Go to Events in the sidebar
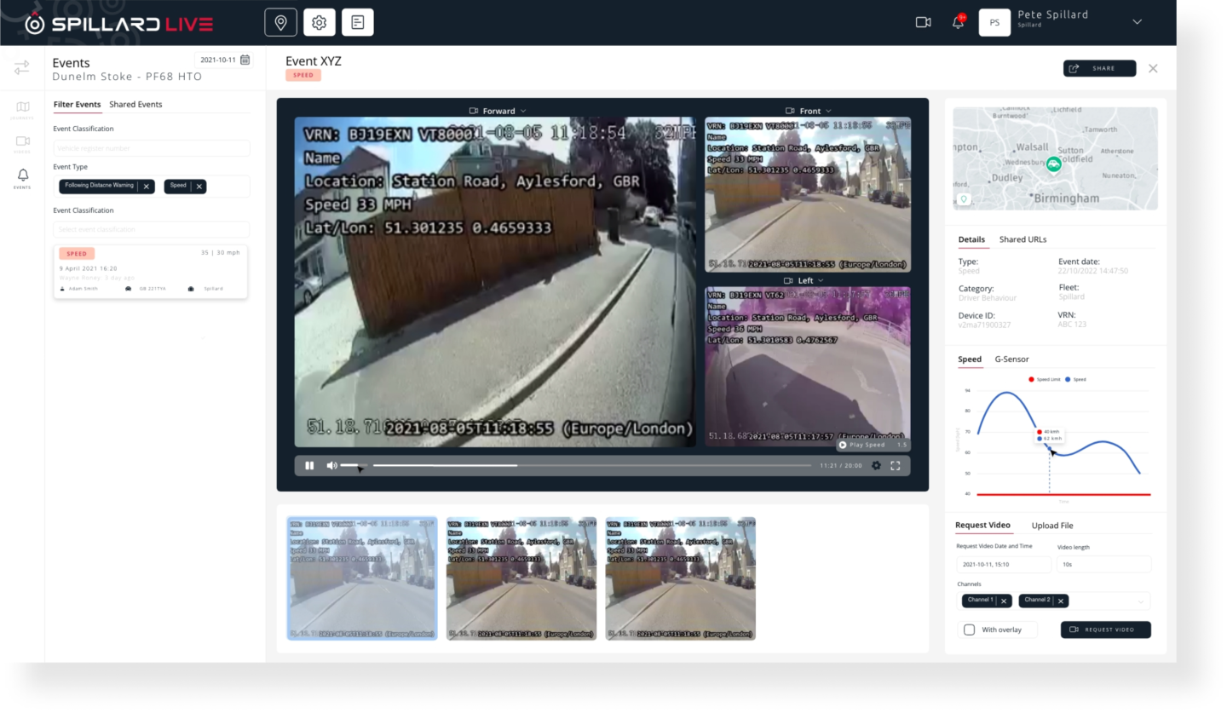Screen dimensions: 1227x713 click(x=22, y=178)
